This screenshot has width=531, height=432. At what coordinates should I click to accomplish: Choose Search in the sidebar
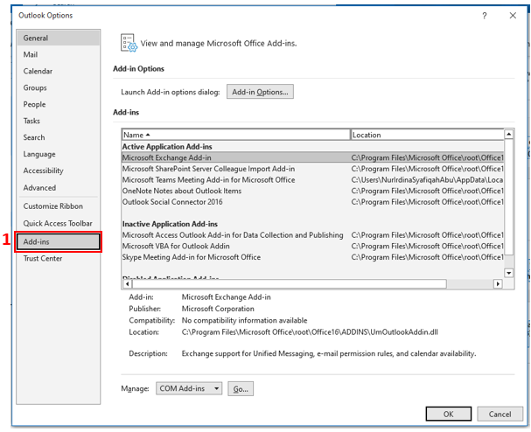[59, 137]
